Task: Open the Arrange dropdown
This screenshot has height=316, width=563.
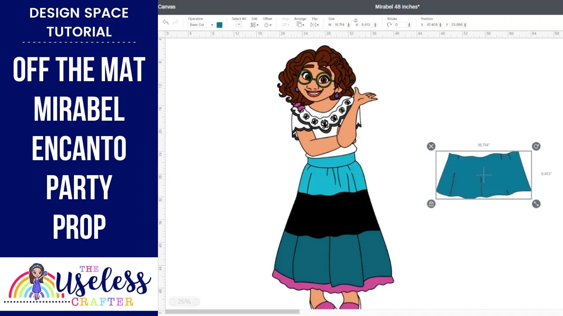Action: click(x=300, y=25)
